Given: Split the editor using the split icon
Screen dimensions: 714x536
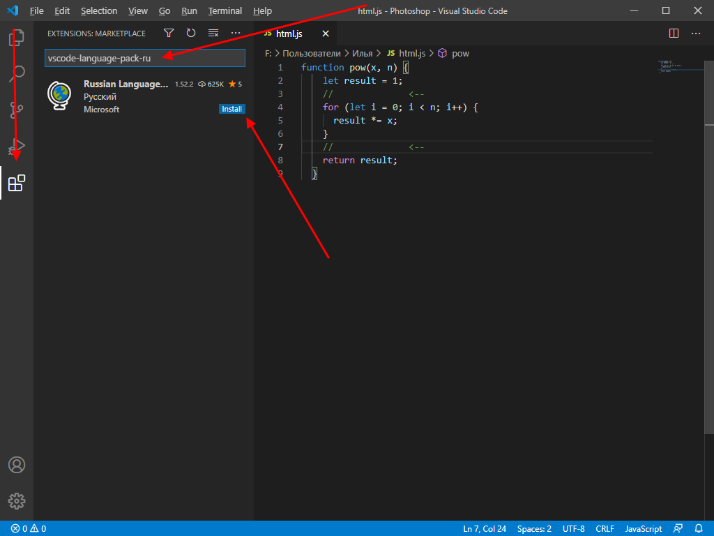Looking at the screenshot, I should 673,33.
